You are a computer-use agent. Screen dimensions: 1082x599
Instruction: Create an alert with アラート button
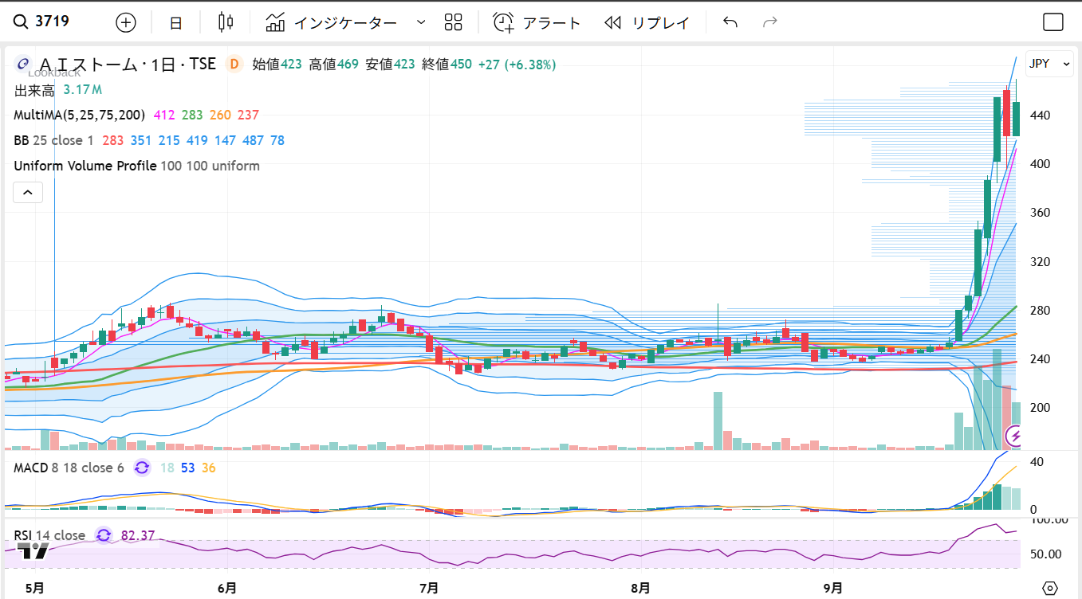click(x=537, y=22)
